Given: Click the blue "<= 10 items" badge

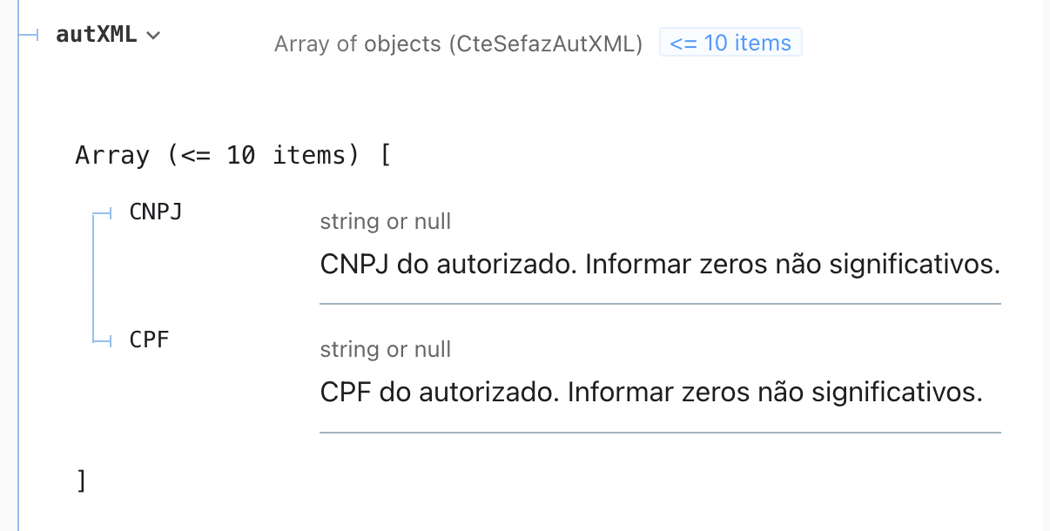Looking at the screenshot, I should [x=730, y=43].
